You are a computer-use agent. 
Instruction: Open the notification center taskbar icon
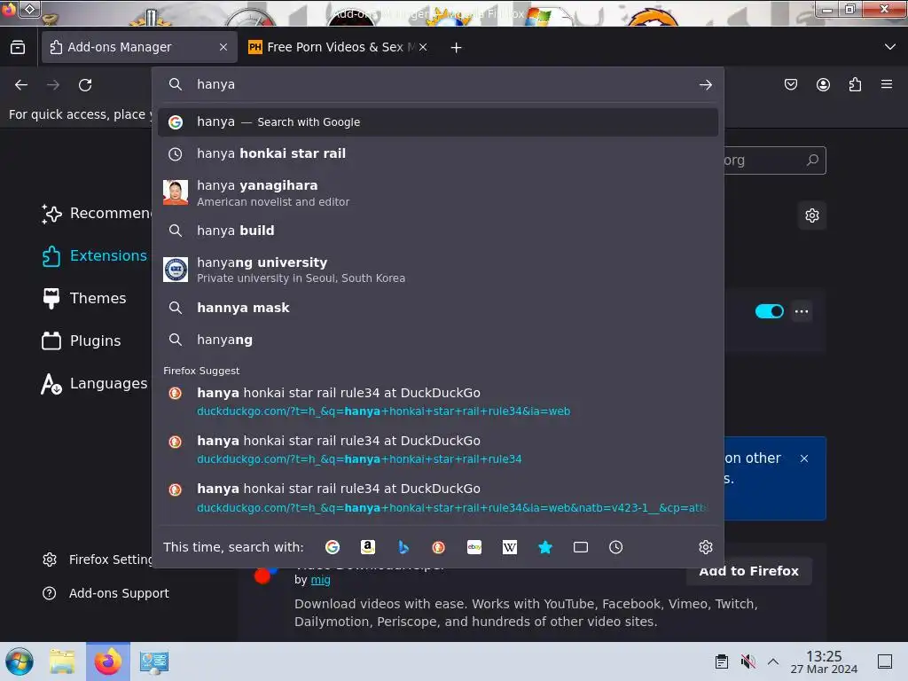pyautogui.click(x=885, y=661)
